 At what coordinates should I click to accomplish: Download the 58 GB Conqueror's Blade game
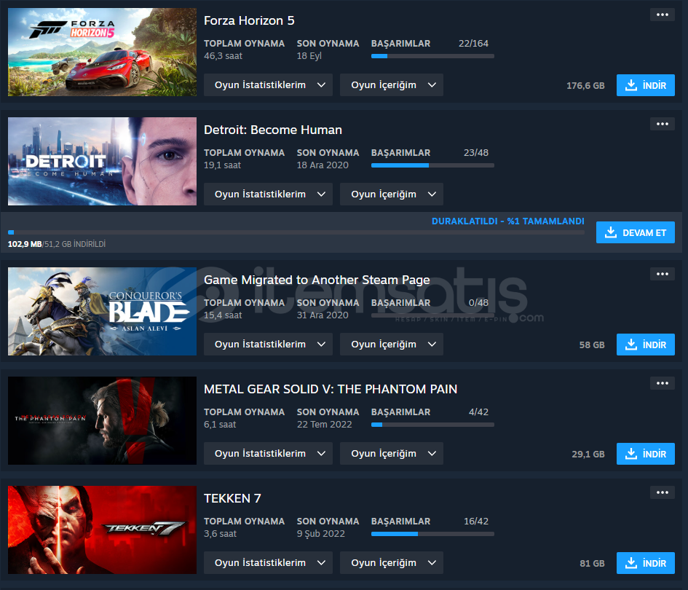pos(646,345)
